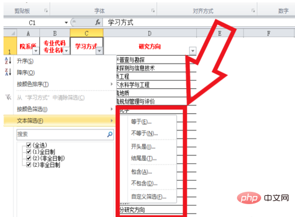The image size is (295, 217).
Task: Open alignment group dialog launcher
Action: [x=253, y=11]
